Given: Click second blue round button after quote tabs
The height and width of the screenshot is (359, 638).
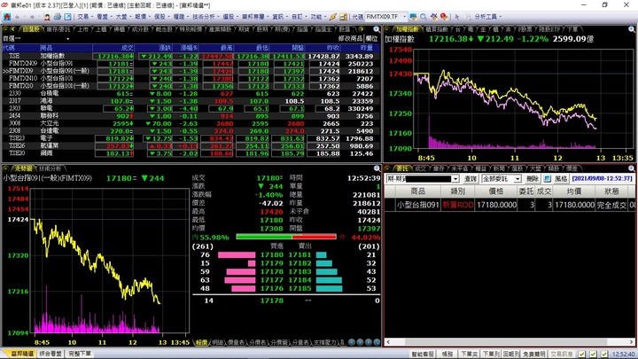Looking at the screenshot, I should click(360, 342).
